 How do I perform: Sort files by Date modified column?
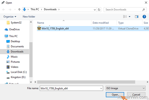coord(101,23)
